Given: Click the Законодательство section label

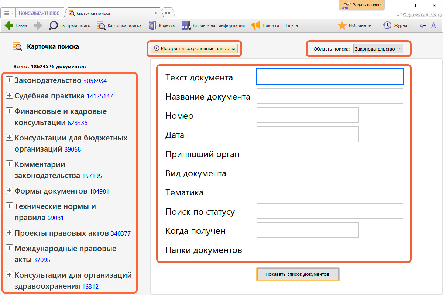Looking at the screenshot, I should pyautogui.click(x=48, y=80).
